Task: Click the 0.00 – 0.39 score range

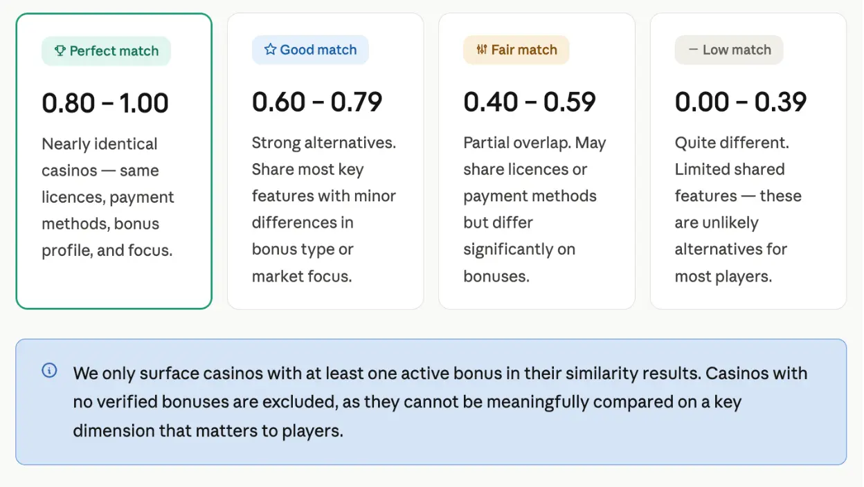Action: (741, 102)
